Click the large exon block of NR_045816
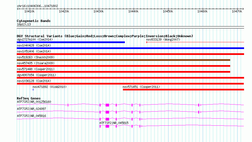The width and height of the screenshot is (252, 142). point(107,119)
